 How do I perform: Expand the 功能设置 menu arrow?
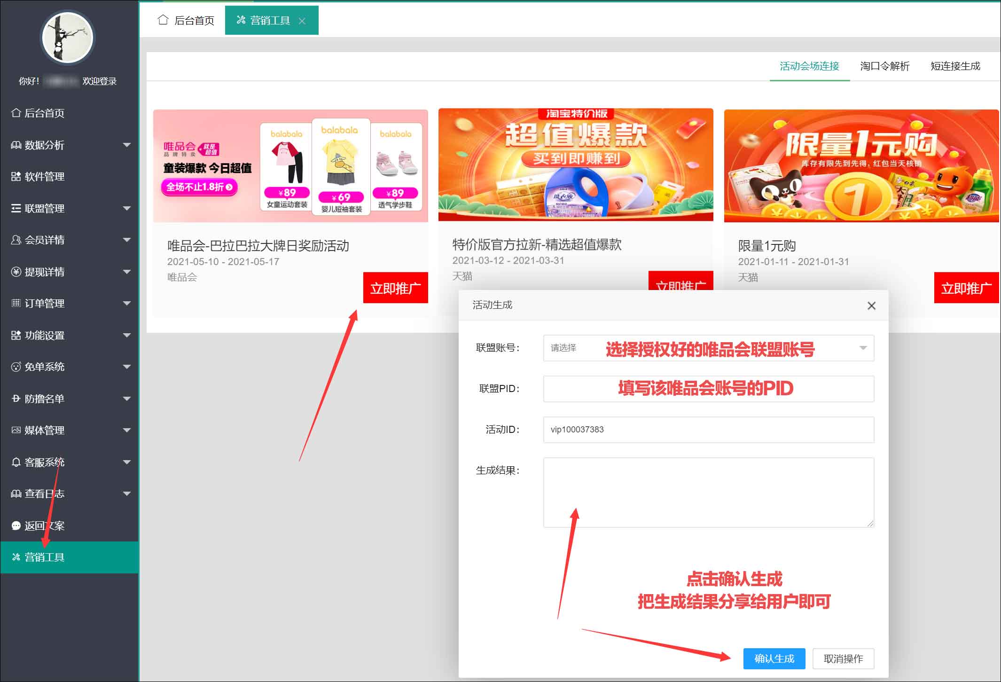click(x=126, y=335)
